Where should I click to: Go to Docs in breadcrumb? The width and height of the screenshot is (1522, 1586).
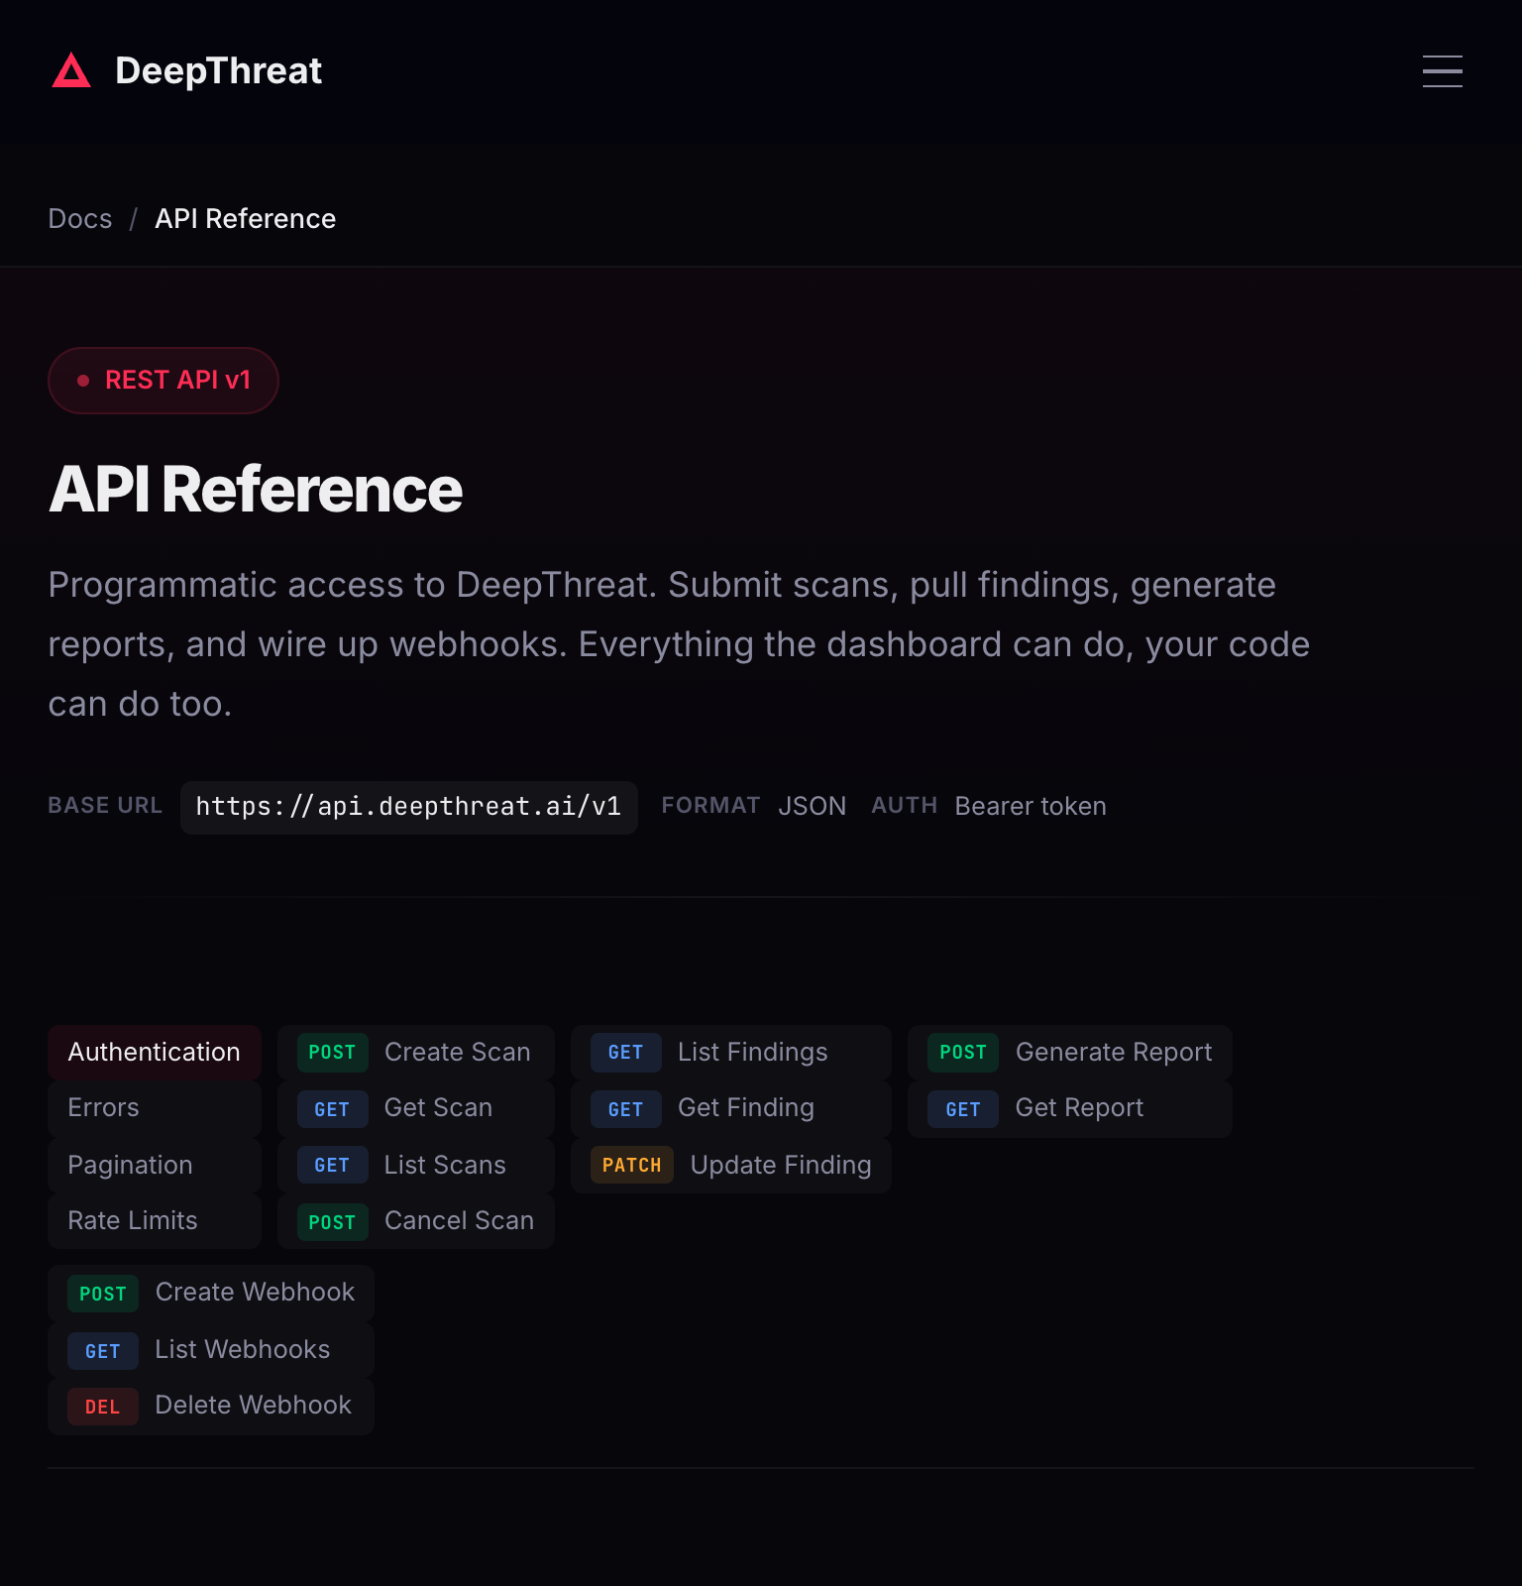tap(80, 219)
